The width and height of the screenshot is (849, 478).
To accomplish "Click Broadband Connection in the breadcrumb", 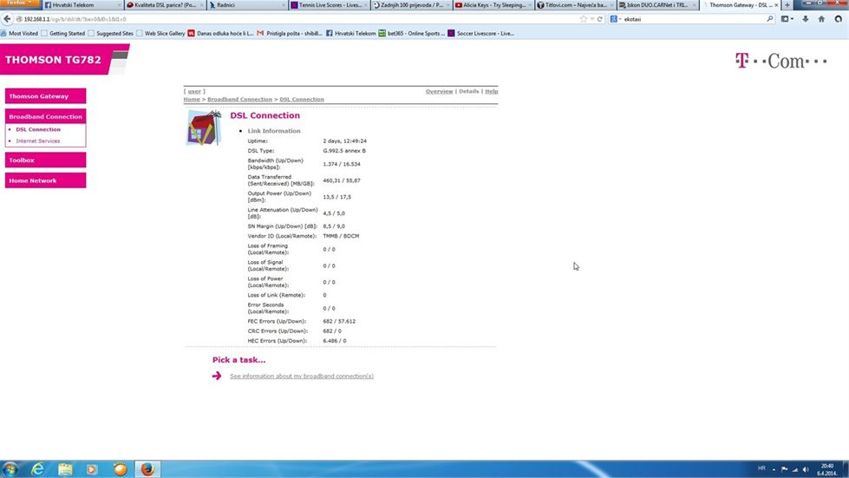I will (239, 100).
